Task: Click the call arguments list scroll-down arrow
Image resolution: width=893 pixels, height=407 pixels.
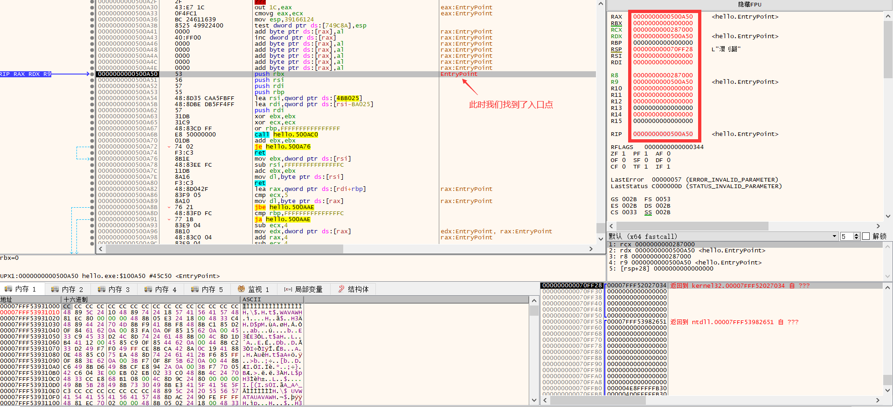Action: (x=888, y=276)
